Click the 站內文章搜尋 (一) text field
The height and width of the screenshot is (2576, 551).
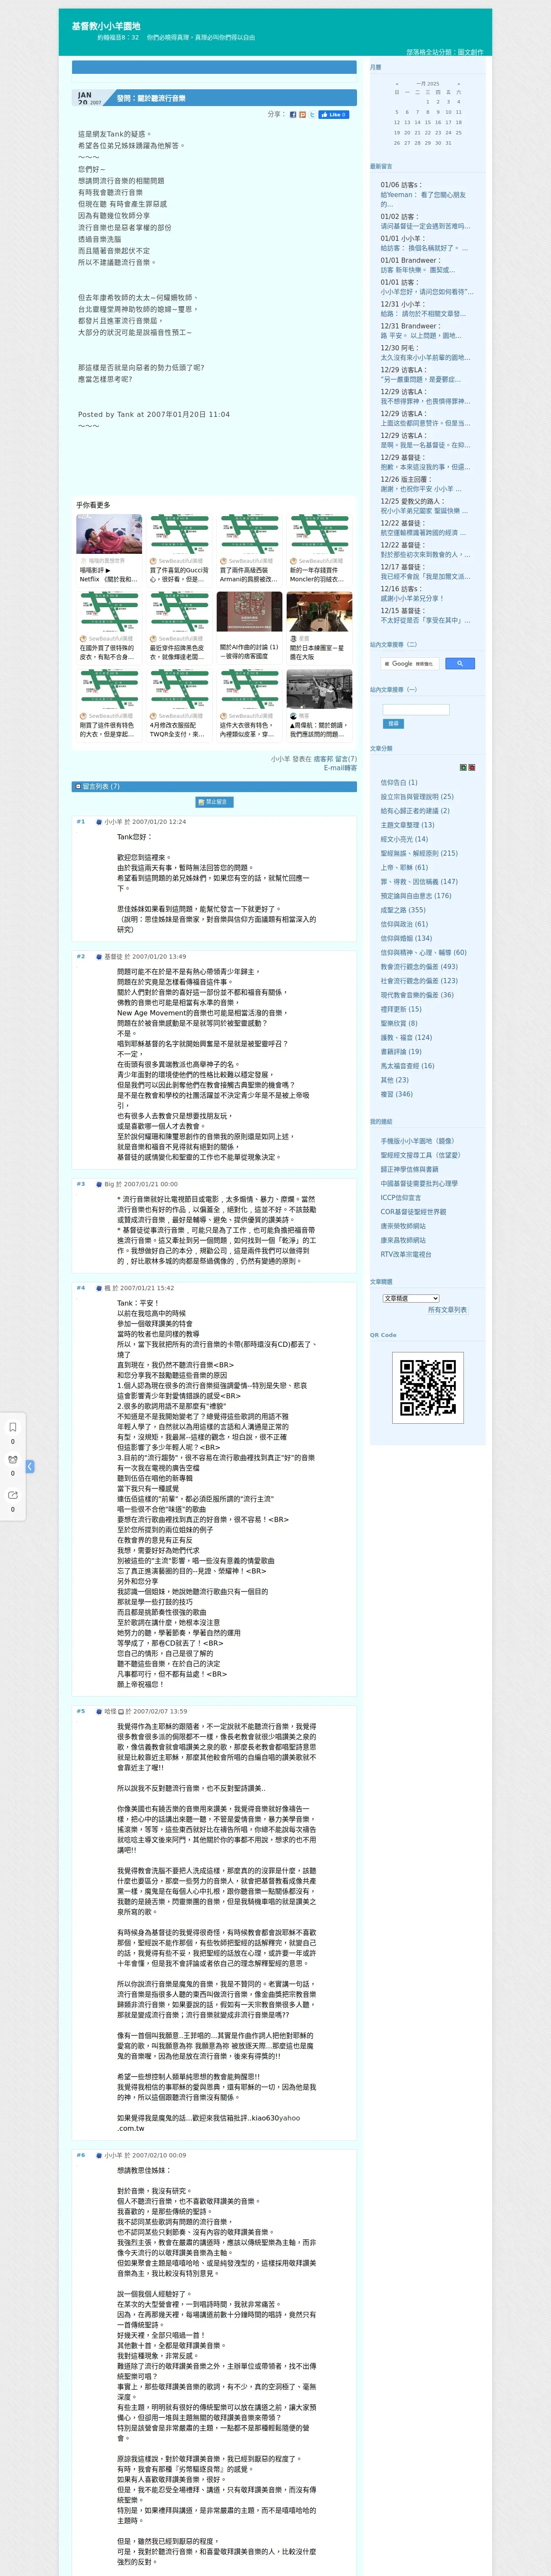tap(416, 710)
